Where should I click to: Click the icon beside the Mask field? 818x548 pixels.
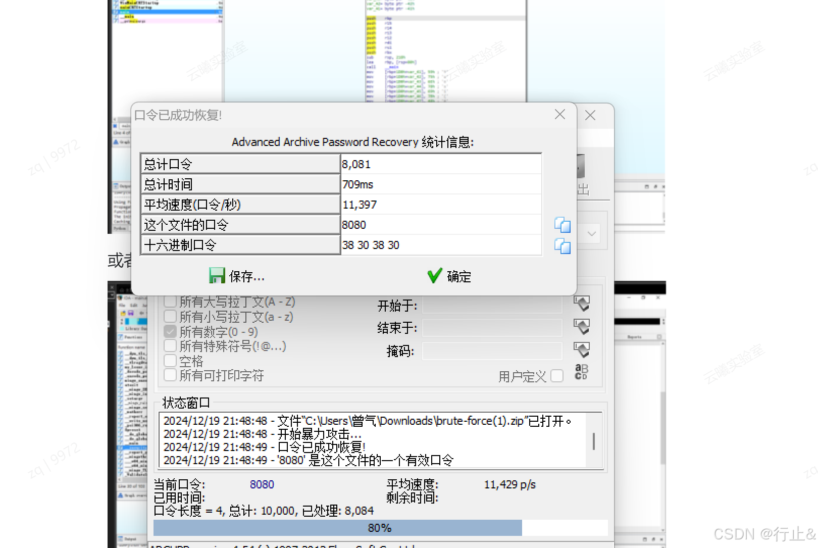[582, 350]
